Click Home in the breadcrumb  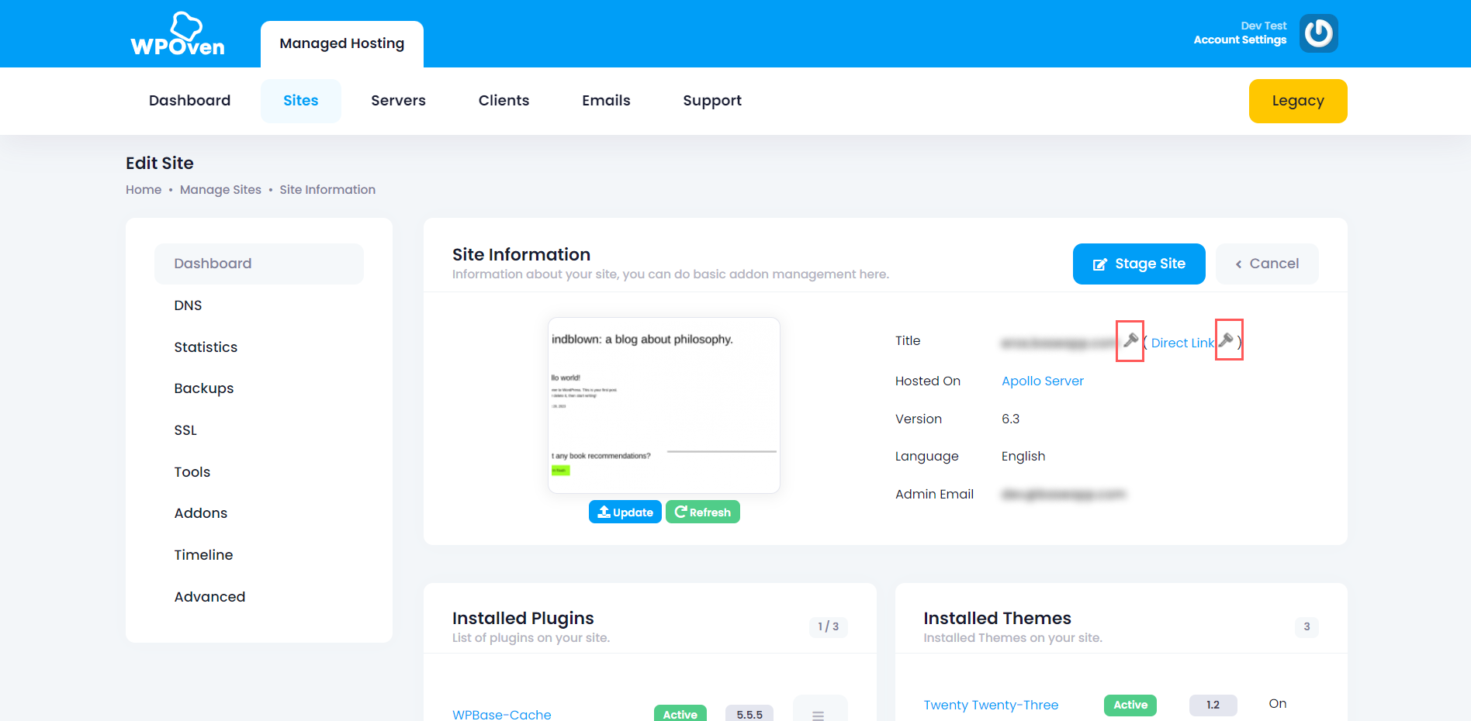point(144,190)
